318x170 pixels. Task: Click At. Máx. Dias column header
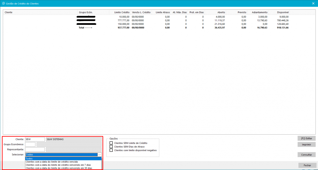(179, 12)
